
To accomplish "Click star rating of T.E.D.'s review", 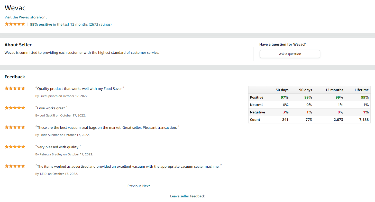I will [x=15, y=166].
